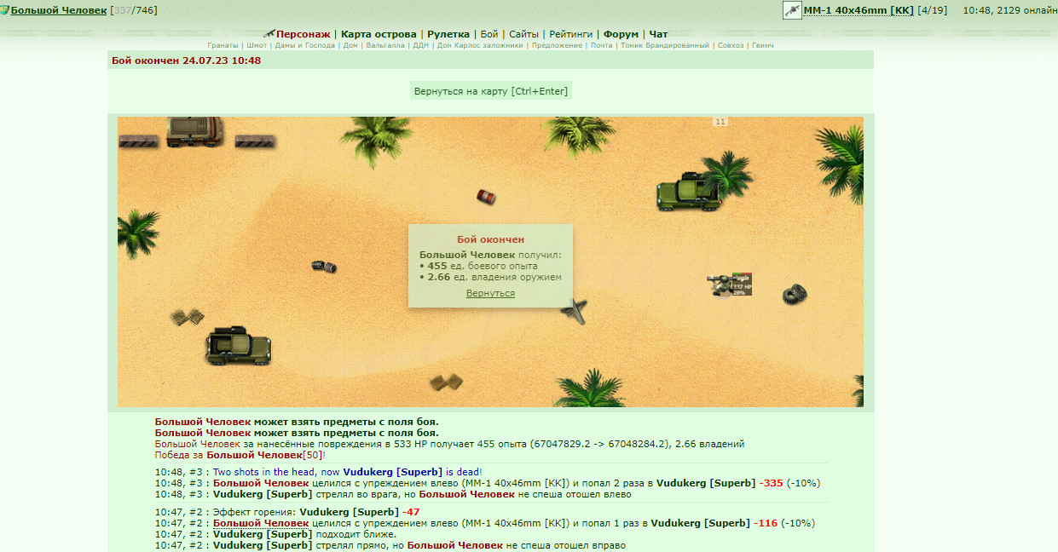
Task: Open the Предложение submenu link
Action: point(557,45)
